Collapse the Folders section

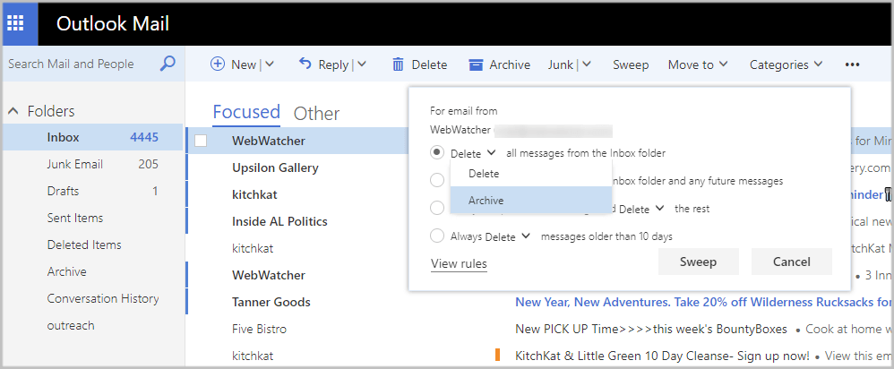13,111
